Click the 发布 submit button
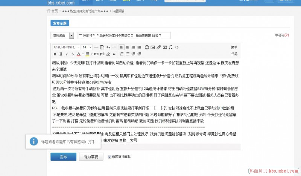The image size is (301, 176). pos(63,157)
